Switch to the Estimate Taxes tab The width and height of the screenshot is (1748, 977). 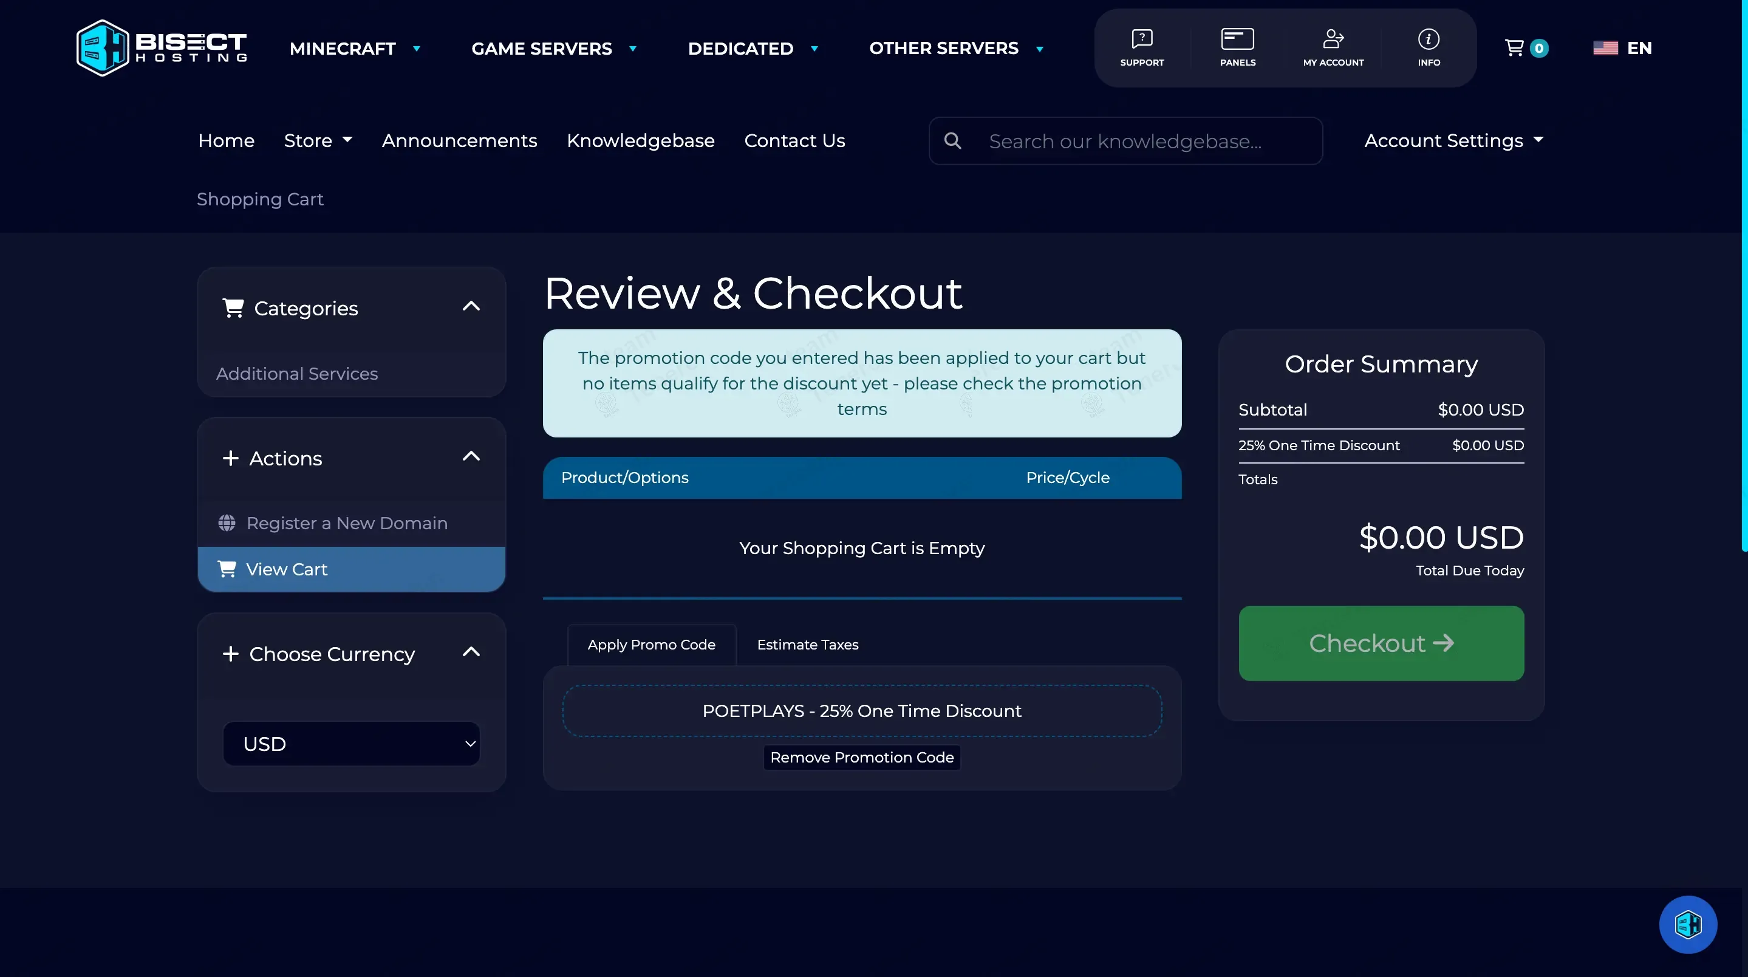[807, 644]
